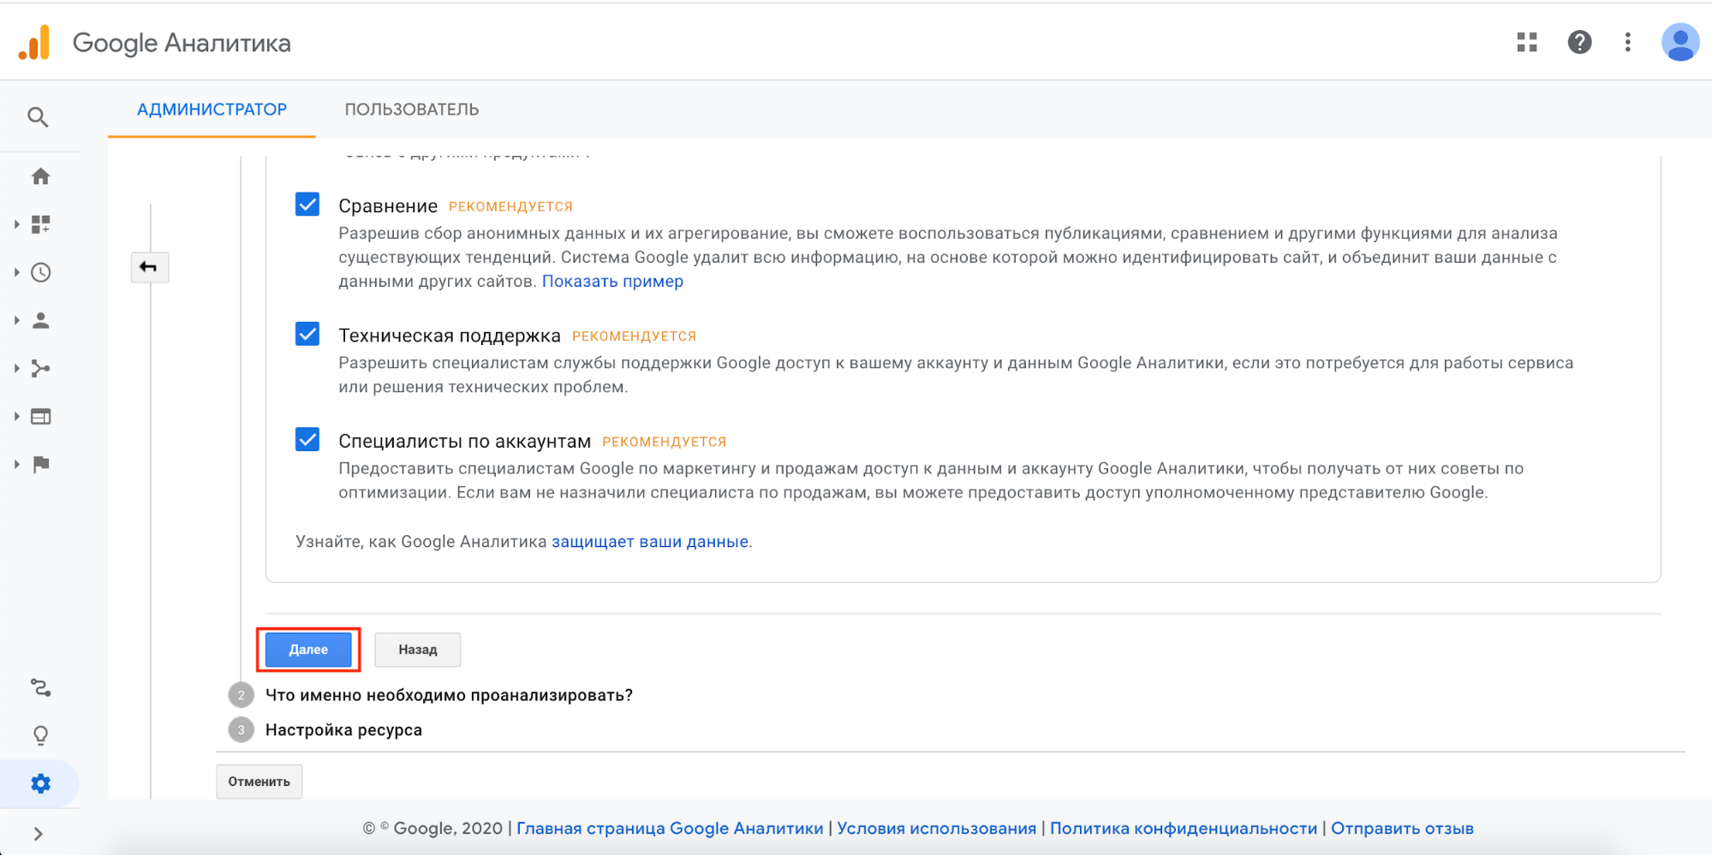The width and height of the screenshot is (1712, 856).
Task: Expand the Realtime clock section arrow
Action: pyautogui.click(x=17, y=272)
